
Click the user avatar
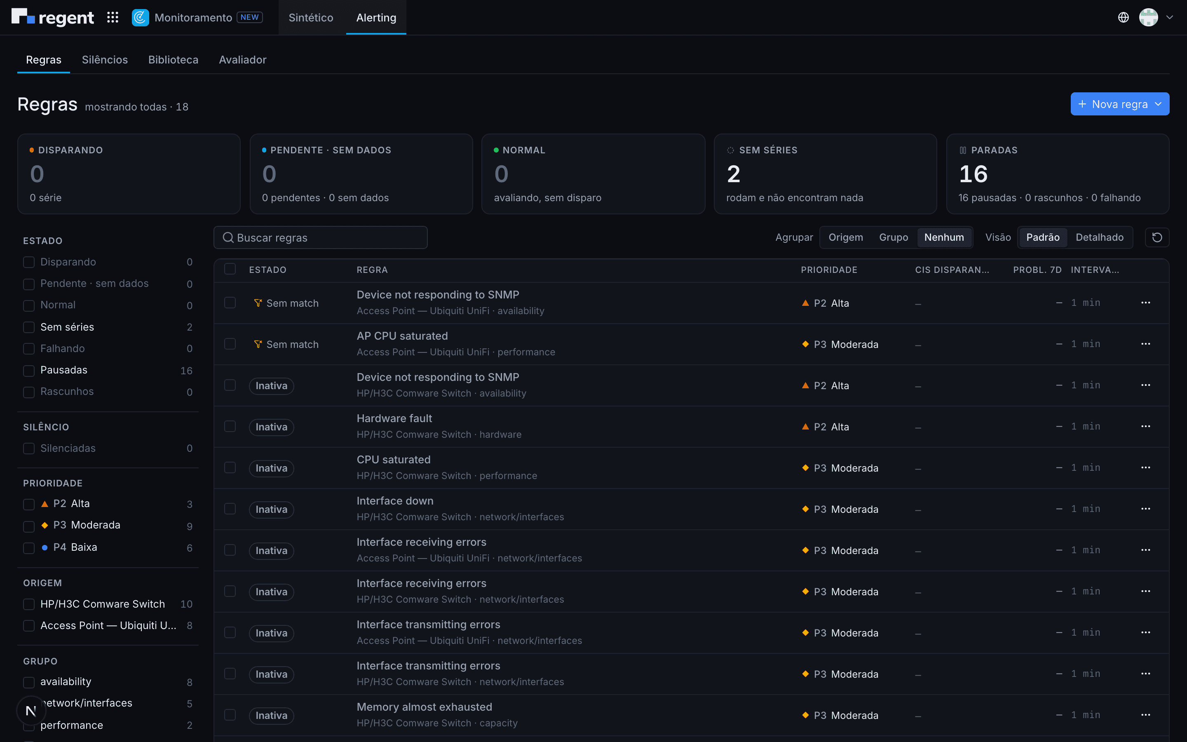(1148, 18)
